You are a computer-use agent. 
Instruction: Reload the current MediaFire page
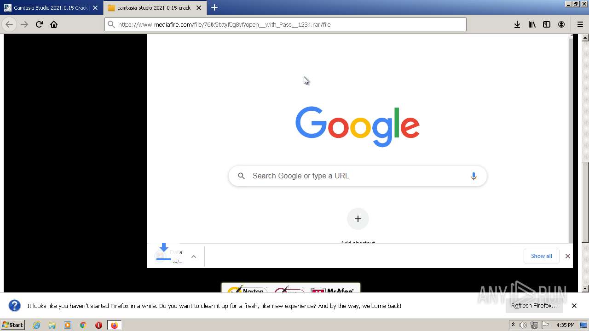(39, 24)
